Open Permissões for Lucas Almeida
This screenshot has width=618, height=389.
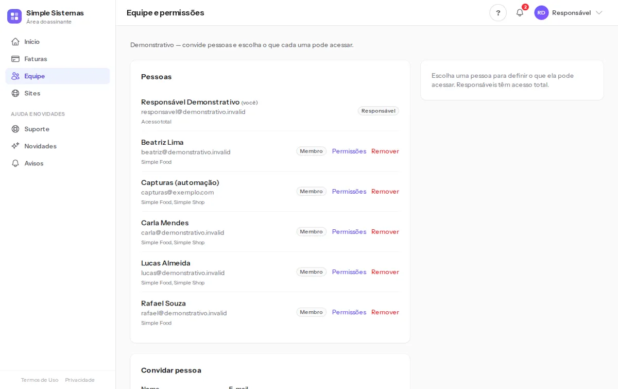pyautogui.click(x=349, y=272)
